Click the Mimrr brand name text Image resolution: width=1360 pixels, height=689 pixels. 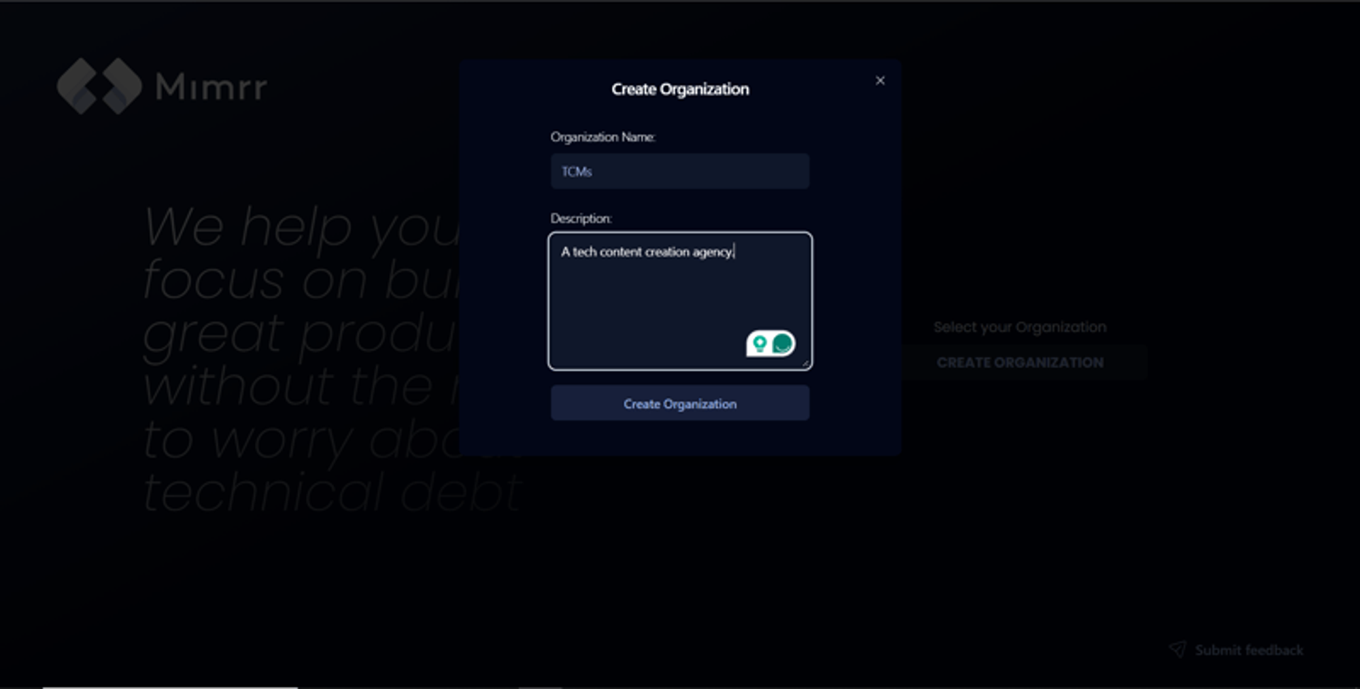211,87
